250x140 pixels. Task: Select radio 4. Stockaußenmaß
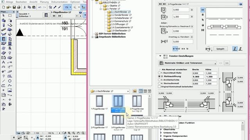159,83
